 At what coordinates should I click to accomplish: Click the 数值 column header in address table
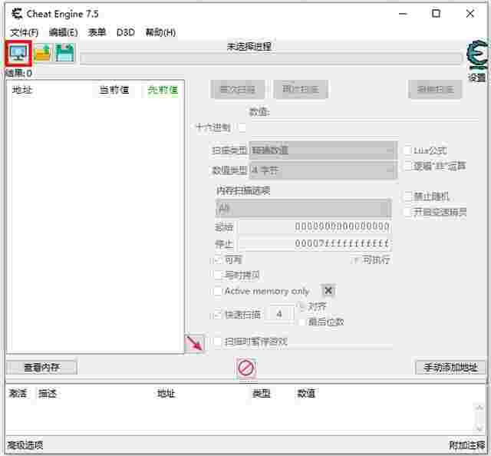pyautogui.click(x=305, y=393)
